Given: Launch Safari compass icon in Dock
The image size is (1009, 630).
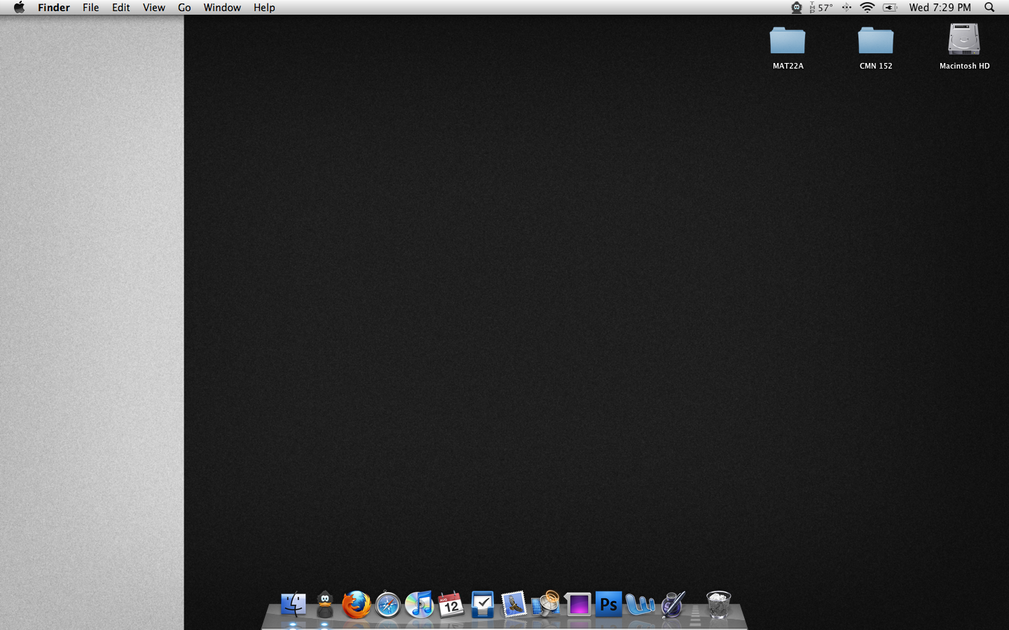Looking at the screenshot, I should 387,605.
